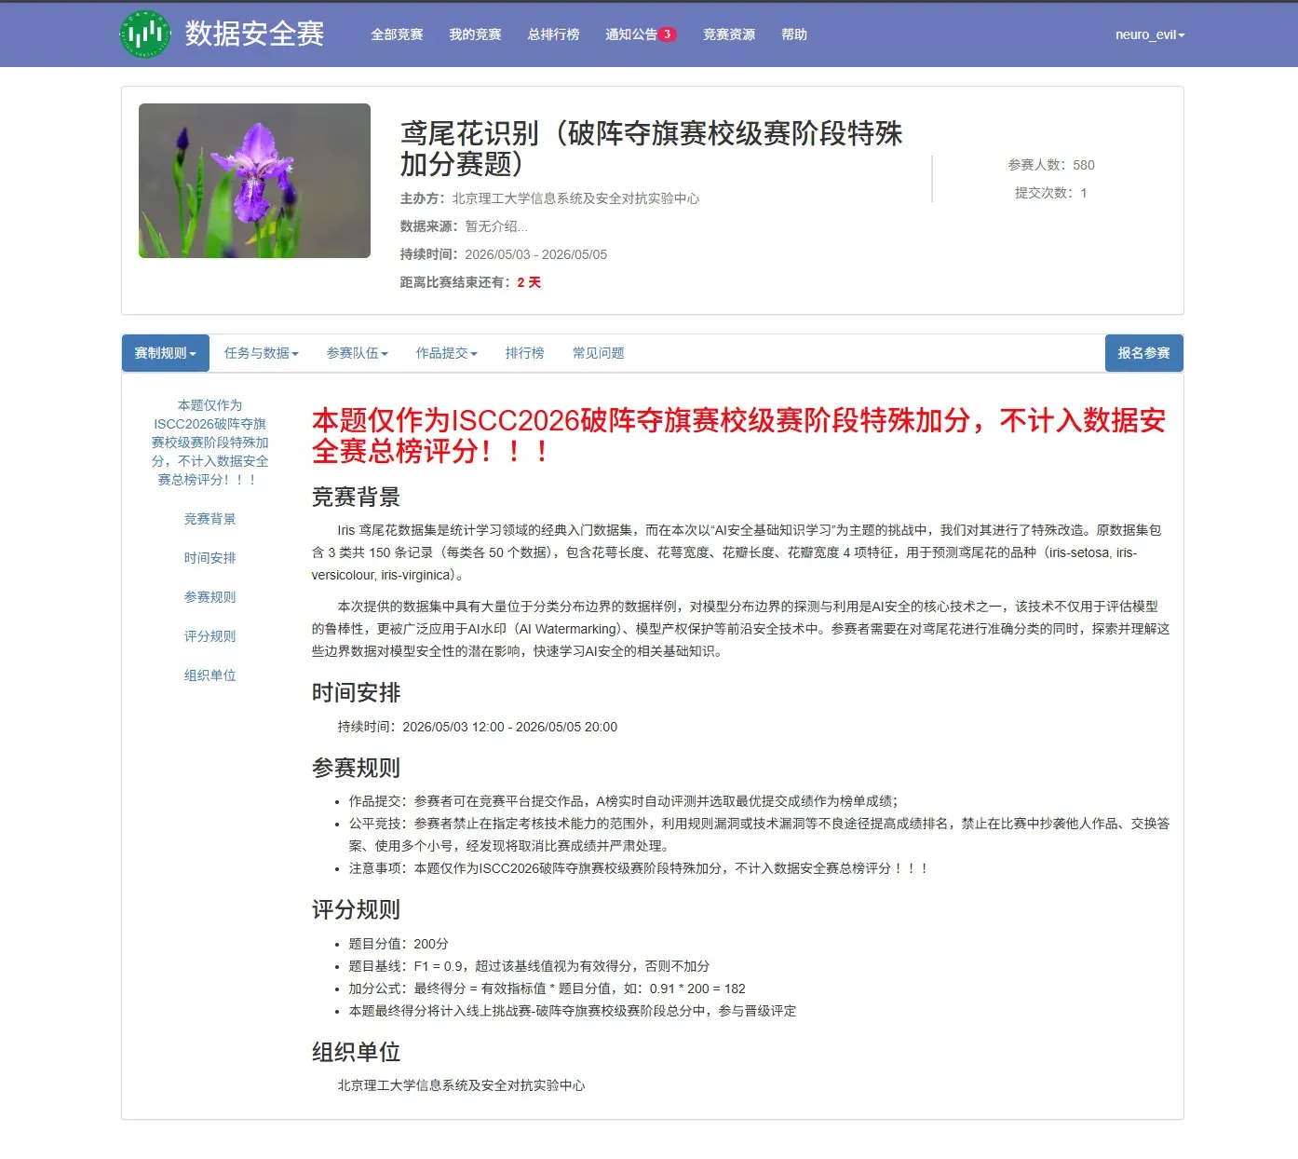Click the 本次提供的数据集中 boundary-data paragraph
Image resolution: width=1298 pixels, height=1159 pixels.
click(740, 629)
